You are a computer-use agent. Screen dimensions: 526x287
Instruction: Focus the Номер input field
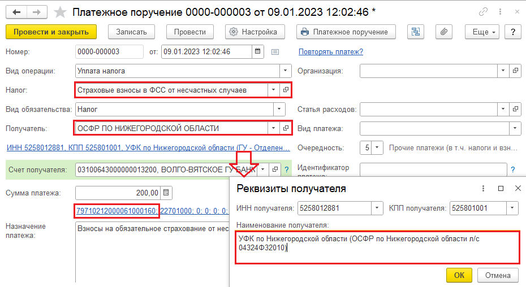[109, 51]
